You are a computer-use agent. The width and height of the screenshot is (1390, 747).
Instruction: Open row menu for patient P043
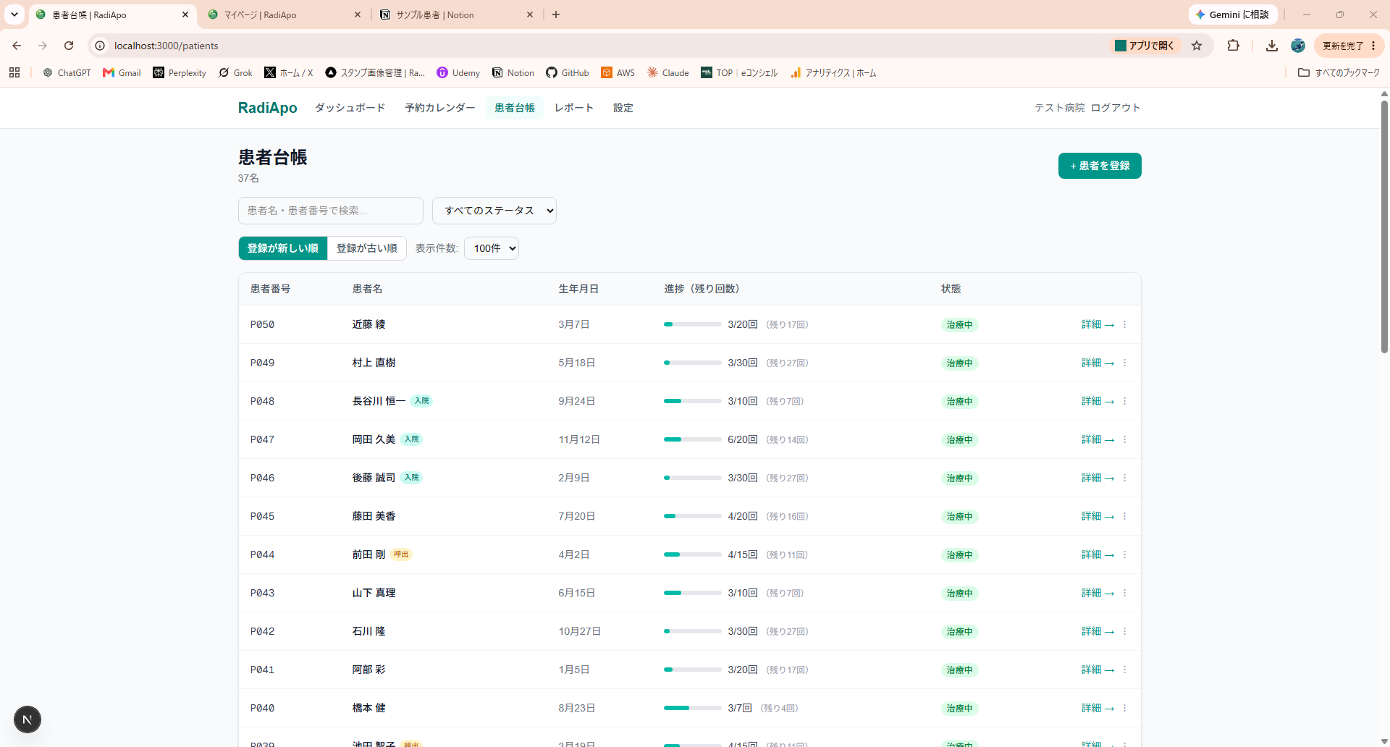[1124, 593]
